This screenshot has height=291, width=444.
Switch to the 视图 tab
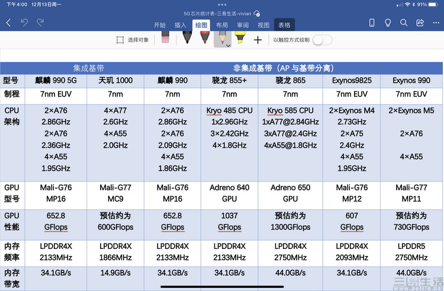point(263,25)
